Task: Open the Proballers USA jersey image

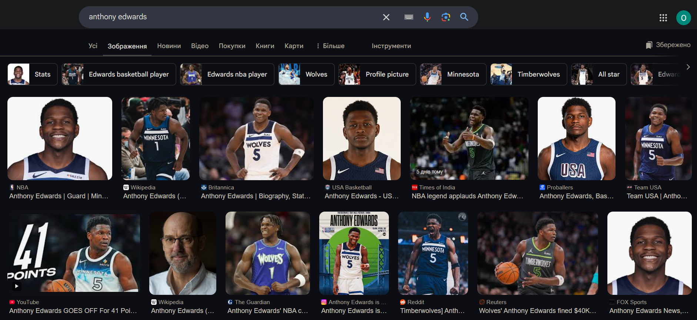Action: pyautogui.click(x=577, y=138)
